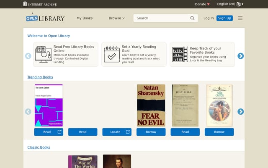Open the Sara Craven romance book cover
Screen dimensions: 268x168
click(219, 105)
